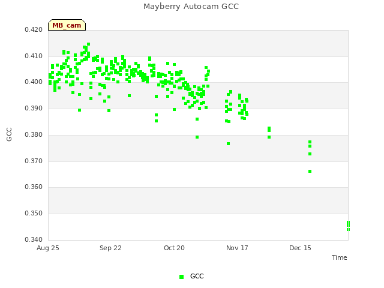
Task: Click the Aug 25 x-axis label
Action: tap(48, 248)
